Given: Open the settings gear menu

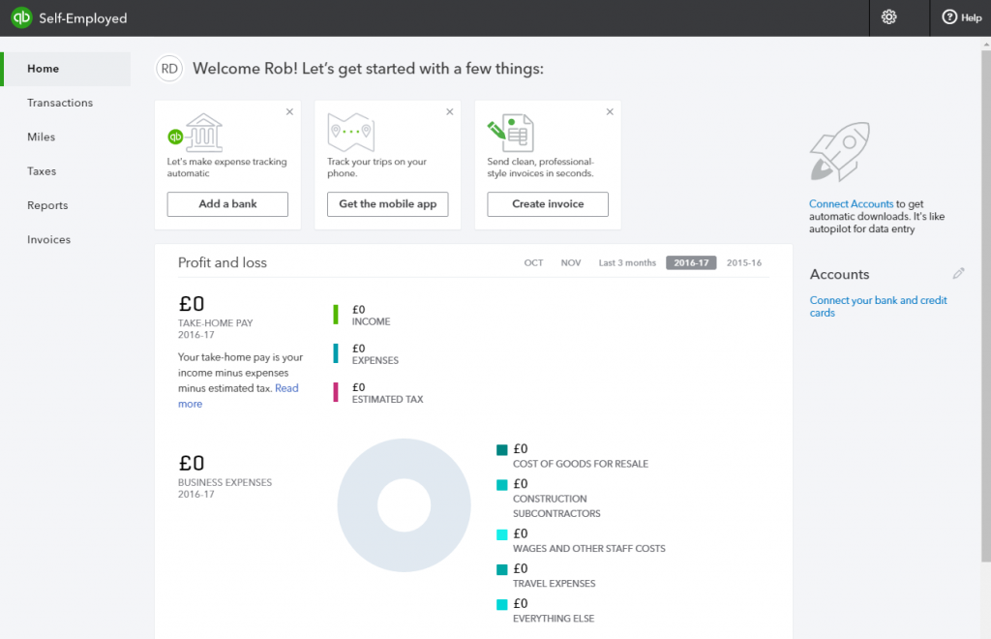Looking at the screenshot, I should pos(889,17).
